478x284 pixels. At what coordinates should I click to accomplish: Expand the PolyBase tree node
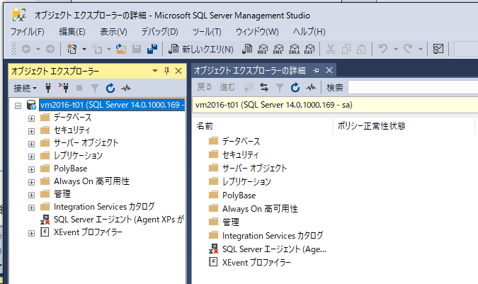point(31,169)
